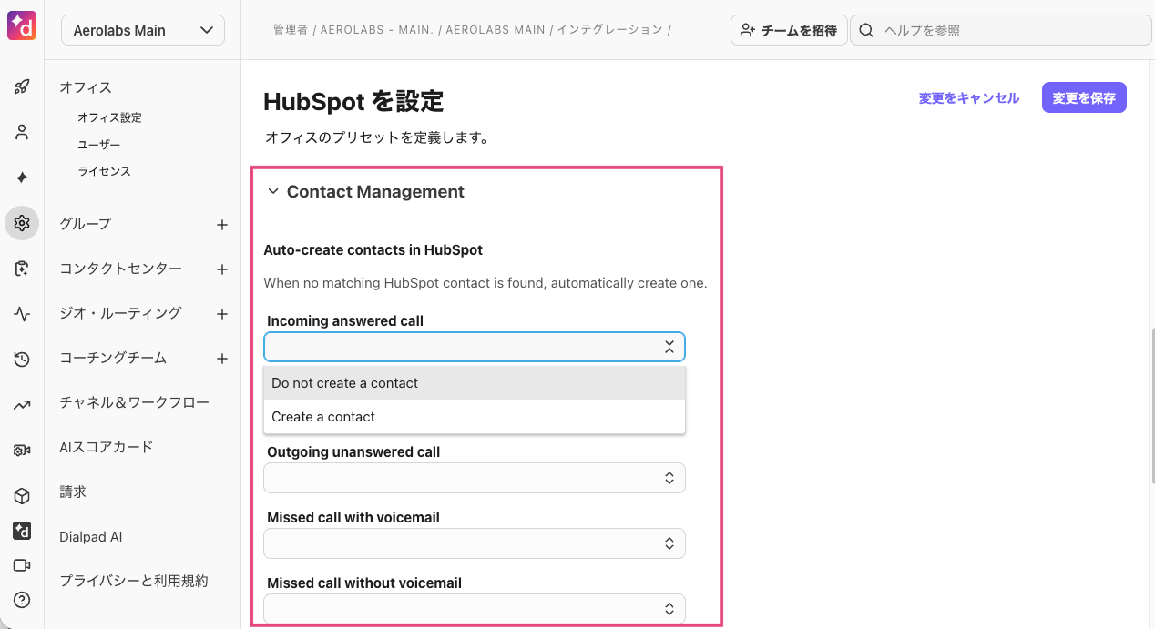Close the Incoming answered call dropdown

(x=474, y=347)
